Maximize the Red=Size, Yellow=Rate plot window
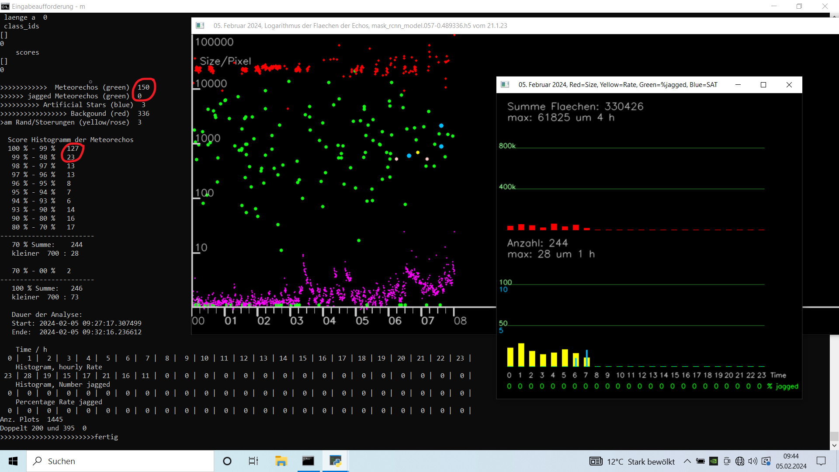Viewport: 839px width, 472px height. pos(763,85)
